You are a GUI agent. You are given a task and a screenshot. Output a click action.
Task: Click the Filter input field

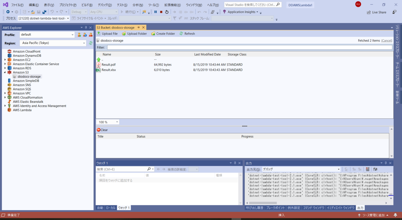point(249,48)
